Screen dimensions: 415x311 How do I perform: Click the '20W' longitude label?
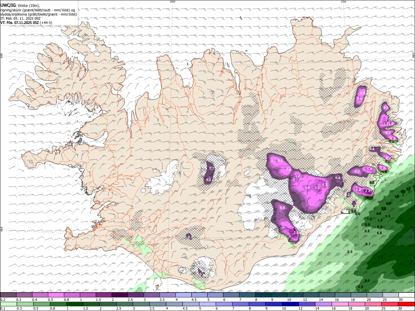coord(172,2)
